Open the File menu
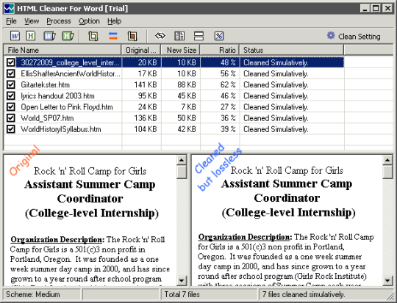 click(x=11, y=21)
